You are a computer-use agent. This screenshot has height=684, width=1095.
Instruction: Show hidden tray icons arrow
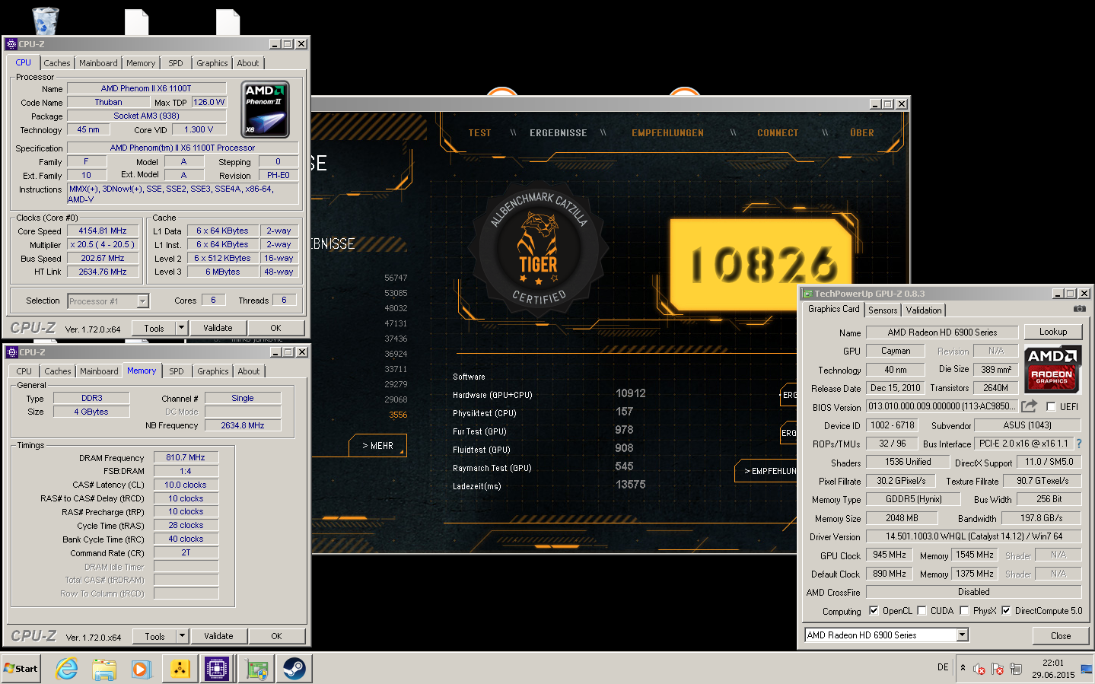pyautogui.click(x=963, y=667)
